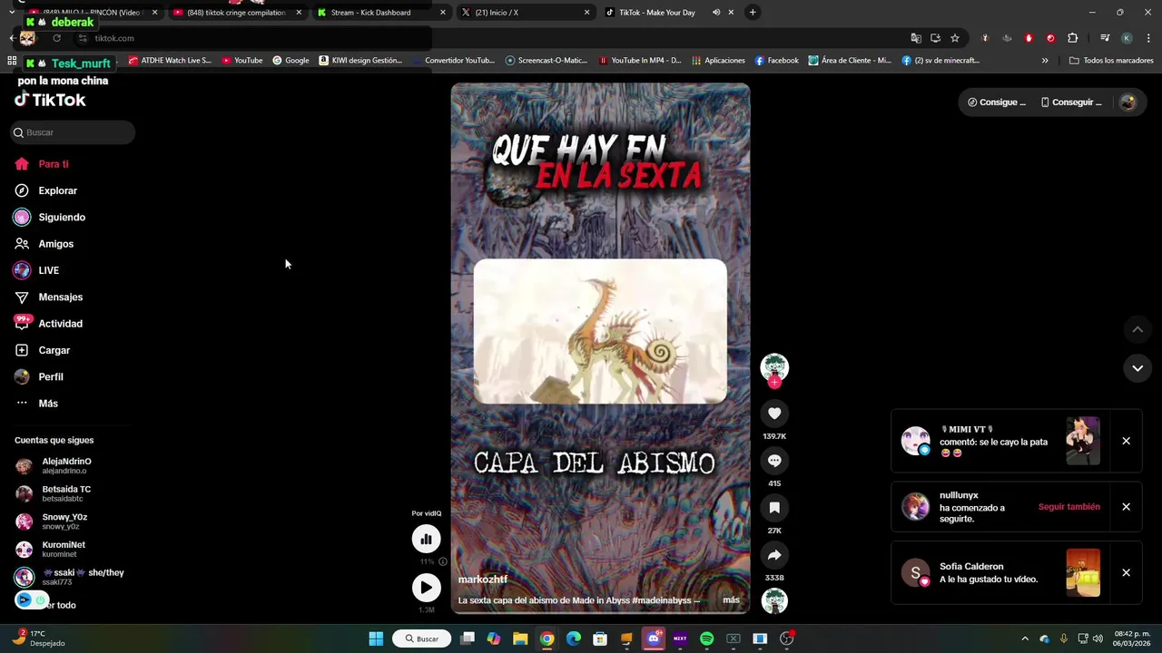Screen dimensions: 1162x653
Task: Mute the TikTok tab speaker icon
Action: (716, 13)
